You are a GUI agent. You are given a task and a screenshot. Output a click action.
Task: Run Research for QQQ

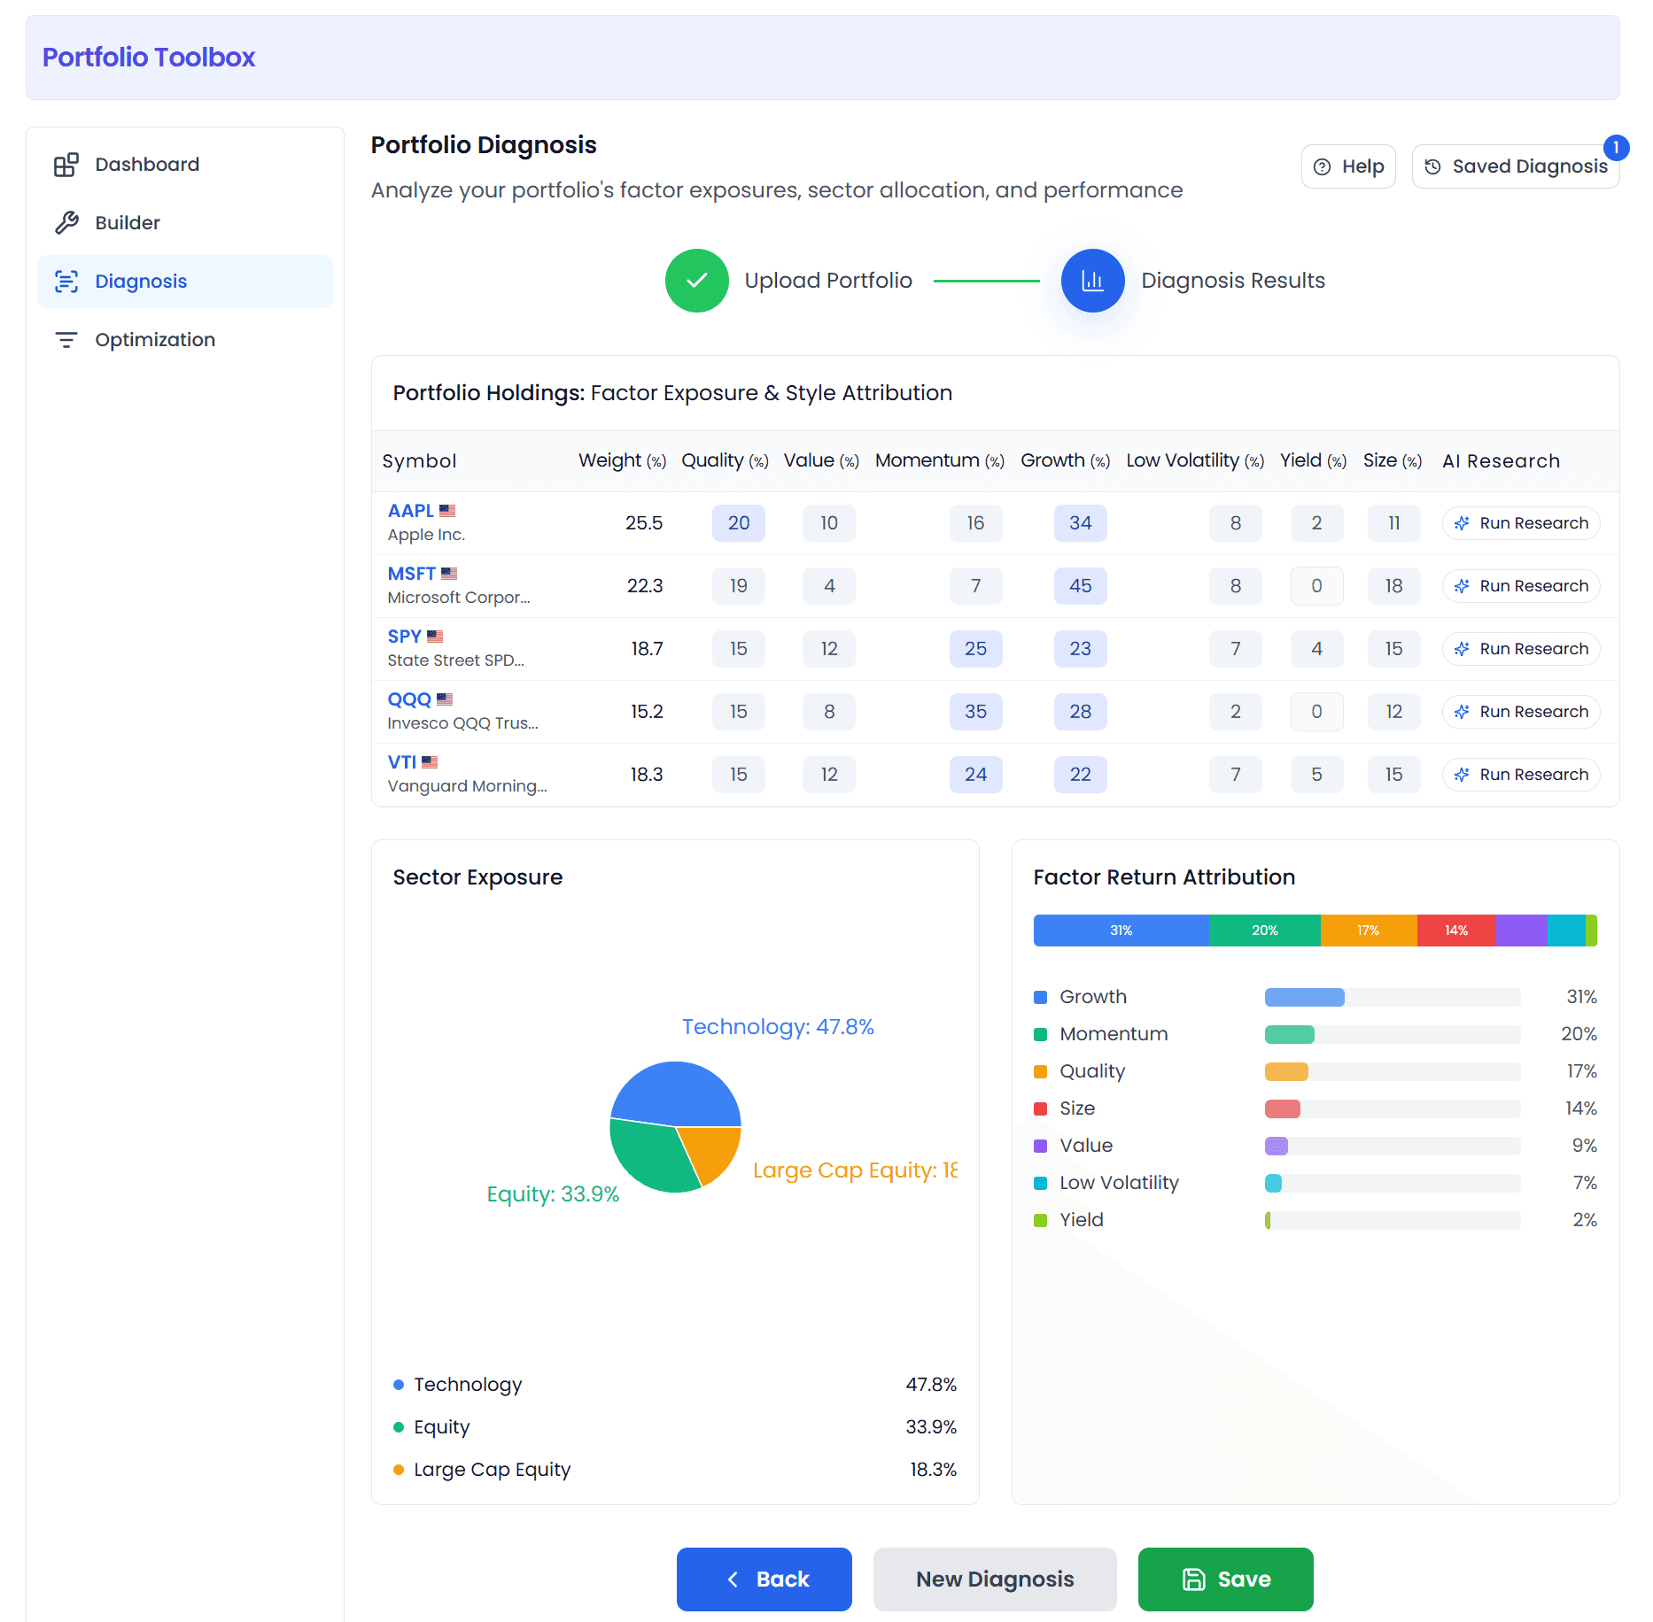(x=1521, y=712)
